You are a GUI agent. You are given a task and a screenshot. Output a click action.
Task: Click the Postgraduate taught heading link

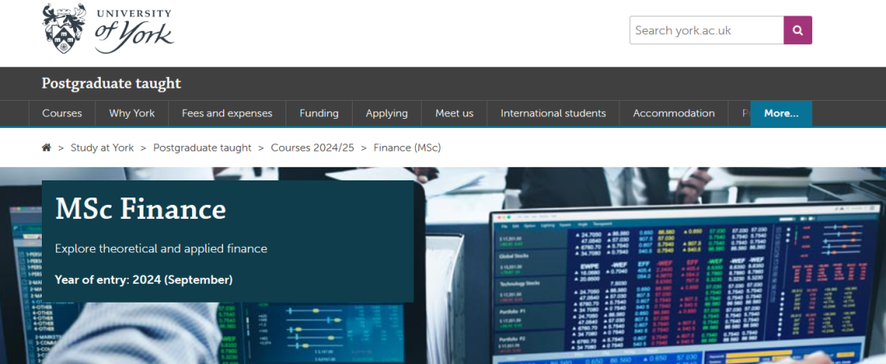pos(112,84)
